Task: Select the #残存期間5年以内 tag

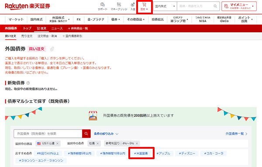Action: tap(79, 153)
